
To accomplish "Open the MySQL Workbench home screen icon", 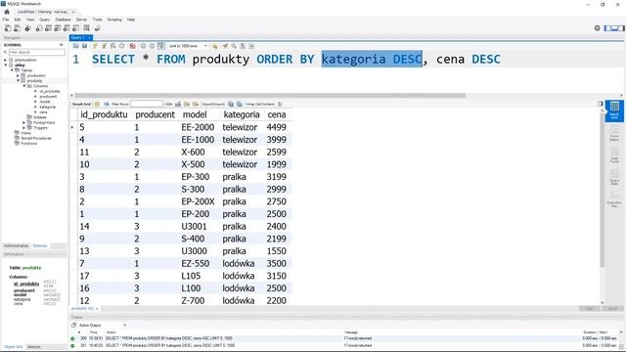I will point(7,12).
